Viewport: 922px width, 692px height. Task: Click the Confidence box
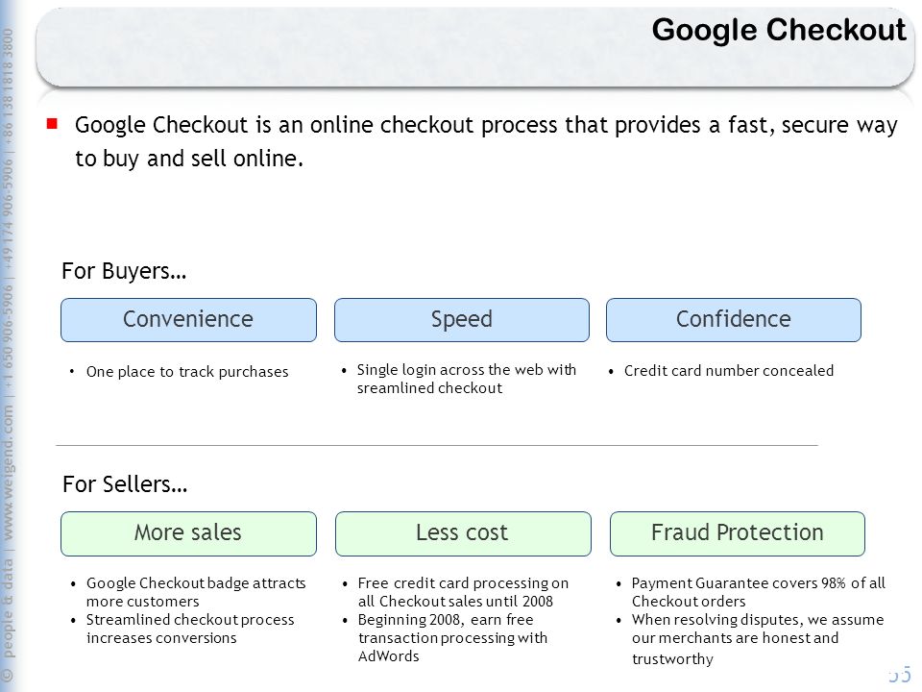(x=733, y=319)
